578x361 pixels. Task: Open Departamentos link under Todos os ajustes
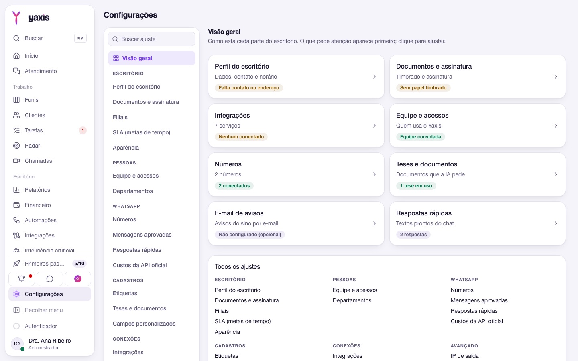tap(352, 300)
